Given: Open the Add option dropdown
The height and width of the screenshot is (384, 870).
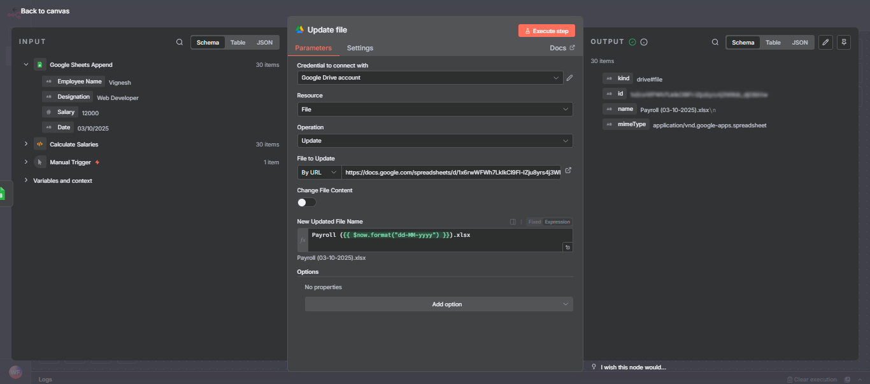Looking at the screenshot, I should [x=439, y=304].
